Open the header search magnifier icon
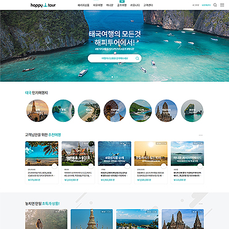This screenshot has width=229, height=229. coord(215,5)
